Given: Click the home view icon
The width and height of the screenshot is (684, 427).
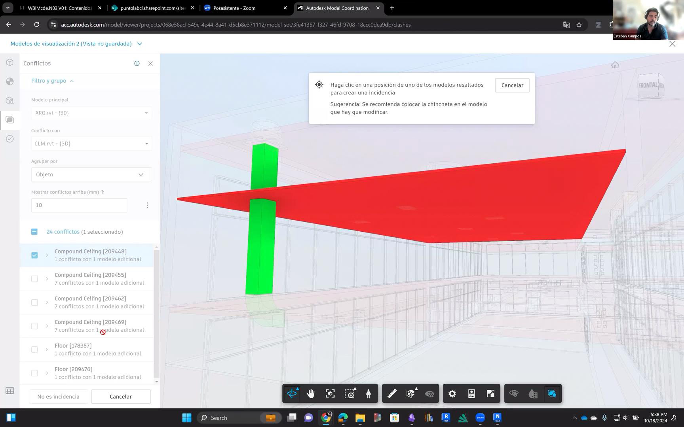Looking at the screenshot, I should click(x=615, y=65).
